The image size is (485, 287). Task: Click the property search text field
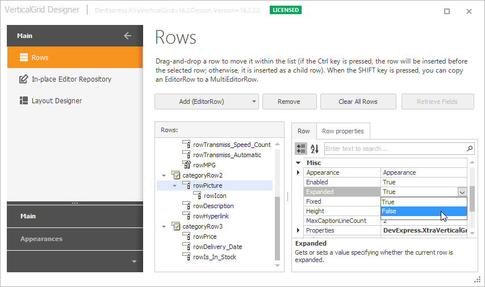pos(394,149)
